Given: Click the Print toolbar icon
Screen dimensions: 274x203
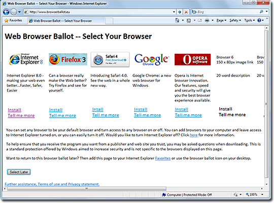Looking at the screenshot, I should (207, 21).
